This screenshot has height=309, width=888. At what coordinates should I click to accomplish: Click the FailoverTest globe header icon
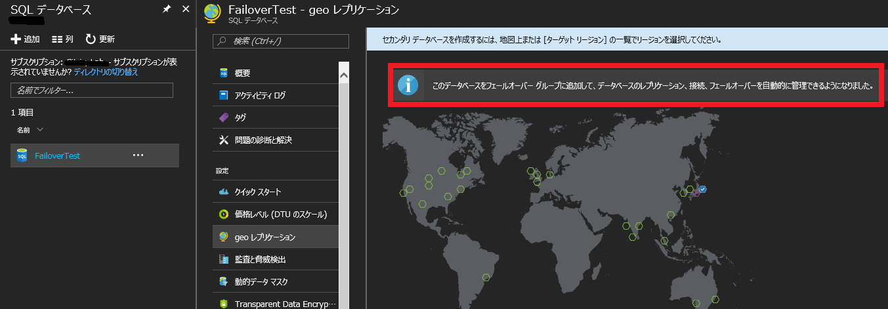213,12
